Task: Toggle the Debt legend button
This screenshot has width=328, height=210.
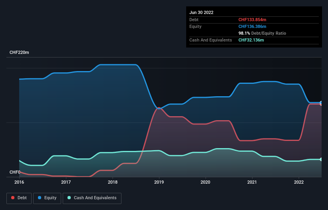Action: (x=19, y=198)
